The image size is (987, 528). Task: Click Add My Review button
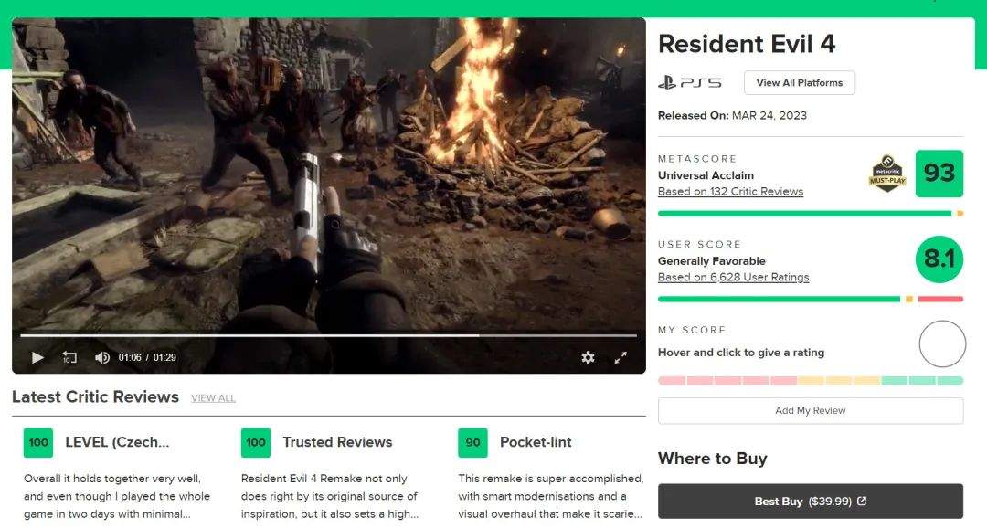click(811, 410)
